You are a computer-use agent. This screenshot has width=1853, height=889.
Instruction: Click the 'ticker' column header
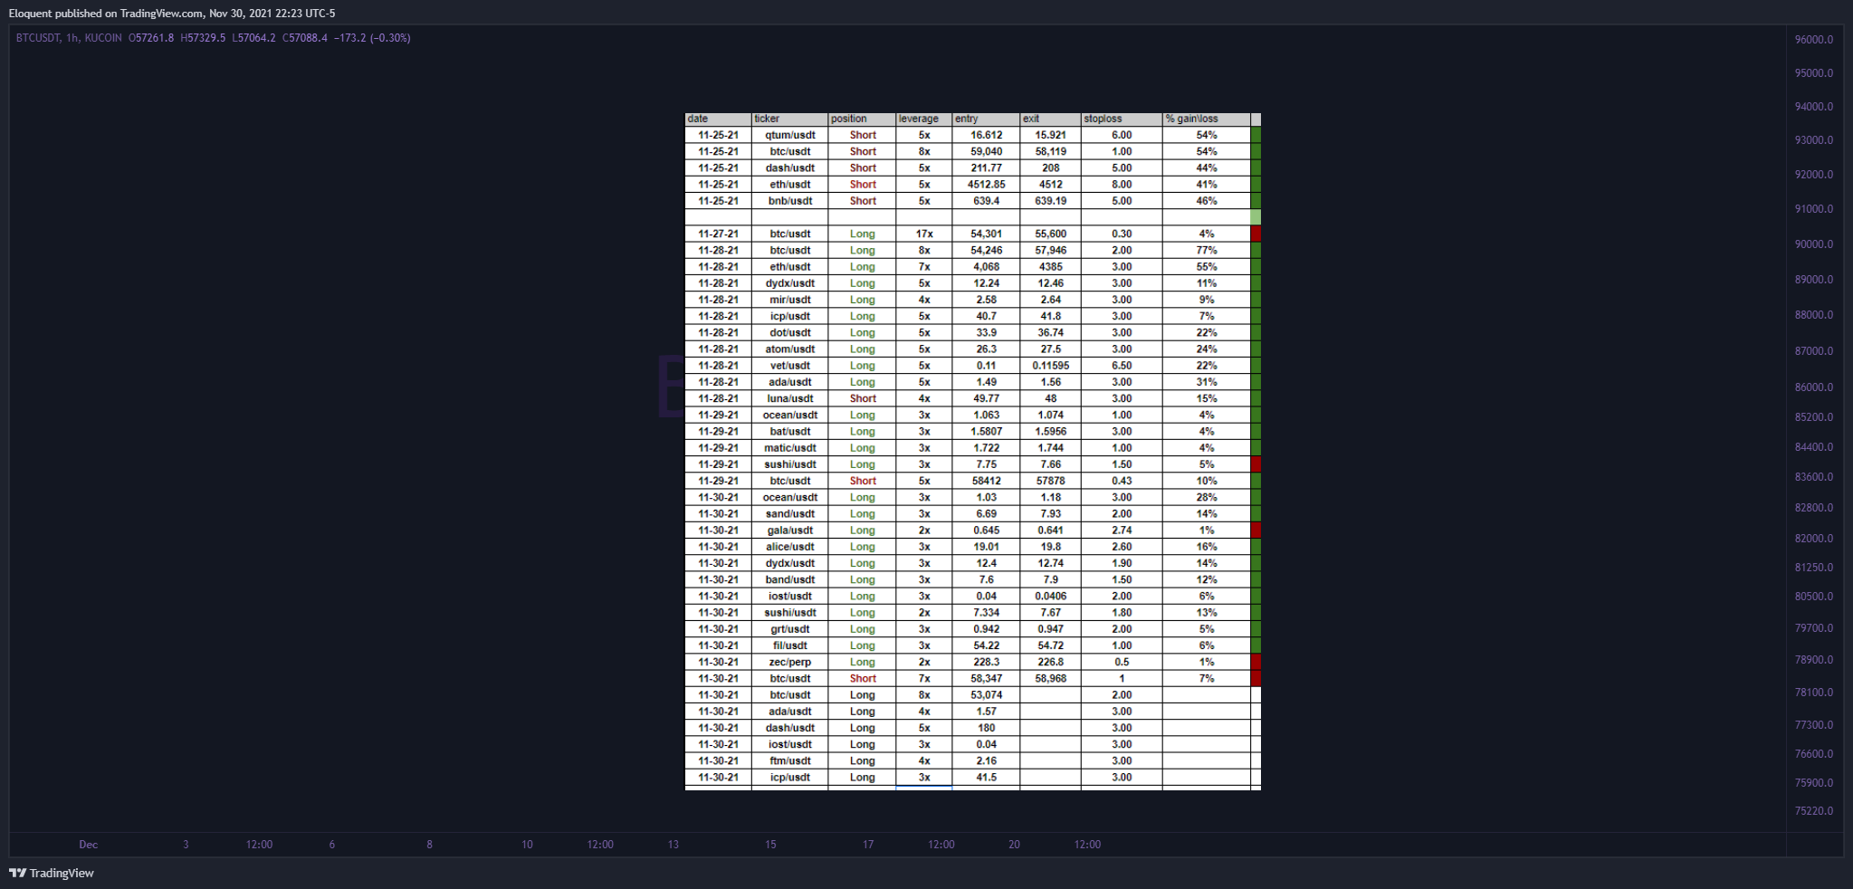click(789, 119)
